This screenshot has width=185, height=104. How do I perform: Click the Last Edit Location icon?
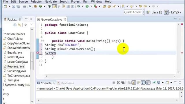coord(140,6)
